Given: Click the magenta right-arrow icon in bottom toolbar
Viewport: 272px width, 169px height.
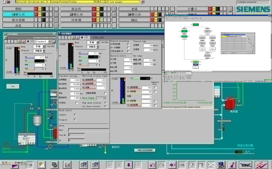Looking at the screenshot, I should click(172, 165).
